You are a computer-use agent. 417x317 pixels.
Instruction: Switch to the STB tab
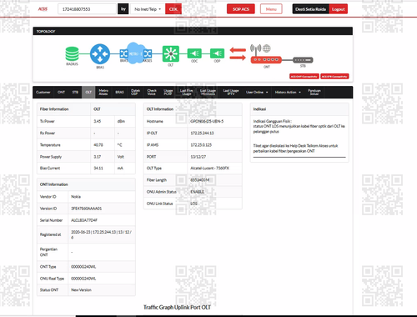(75, 93)
